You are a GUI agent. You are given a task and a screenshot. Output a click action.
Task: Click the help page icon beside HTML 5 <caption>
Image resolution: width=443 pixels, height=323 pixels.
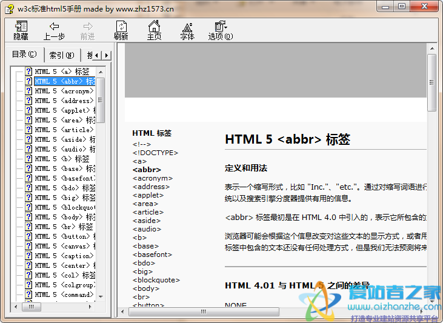tap(28, 256)
